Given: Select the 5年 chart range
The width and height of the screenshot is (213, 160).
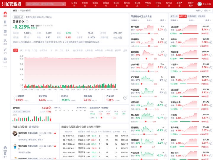Looking at the screenshot, I should pyautogui.click(x=62, y=50).
